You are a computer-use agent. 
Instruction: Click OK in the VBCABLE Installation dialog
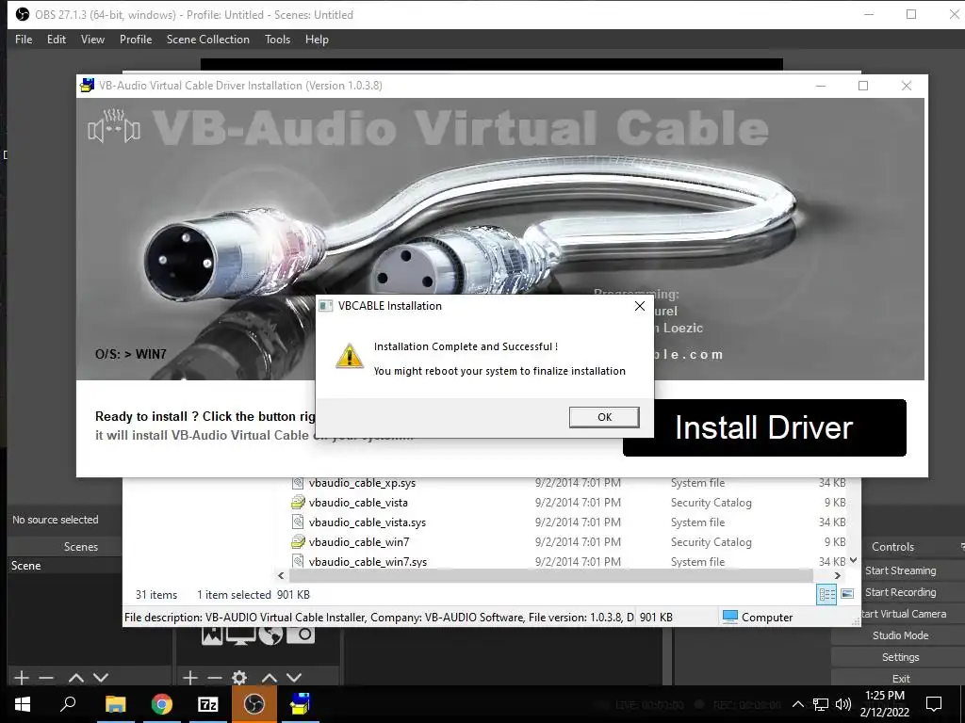(604, 417)
